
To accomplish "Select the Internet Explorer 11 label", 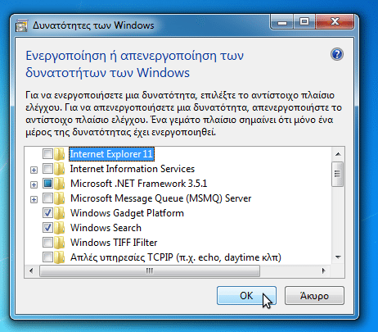I will point(111,154).
